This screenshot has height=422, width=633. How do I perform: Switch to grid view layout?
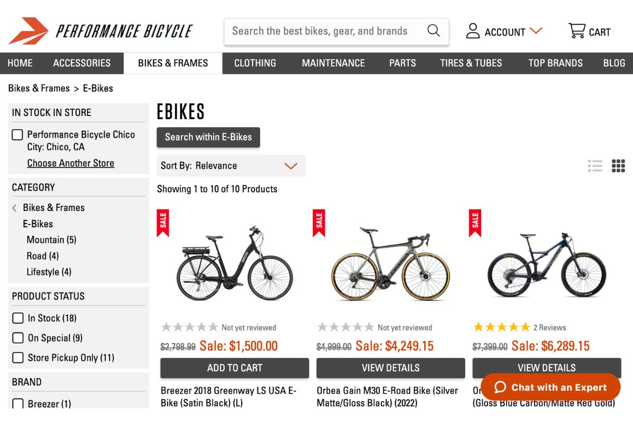click(x=618, y=166)
